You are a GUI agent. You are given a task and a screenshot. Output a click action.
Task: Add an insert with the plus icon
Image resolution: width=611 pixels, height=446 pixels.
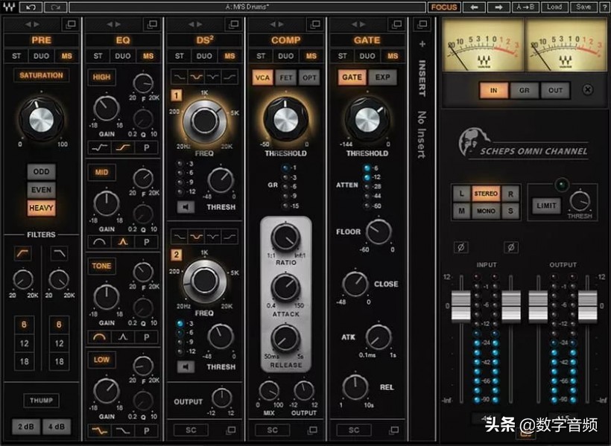422,45
